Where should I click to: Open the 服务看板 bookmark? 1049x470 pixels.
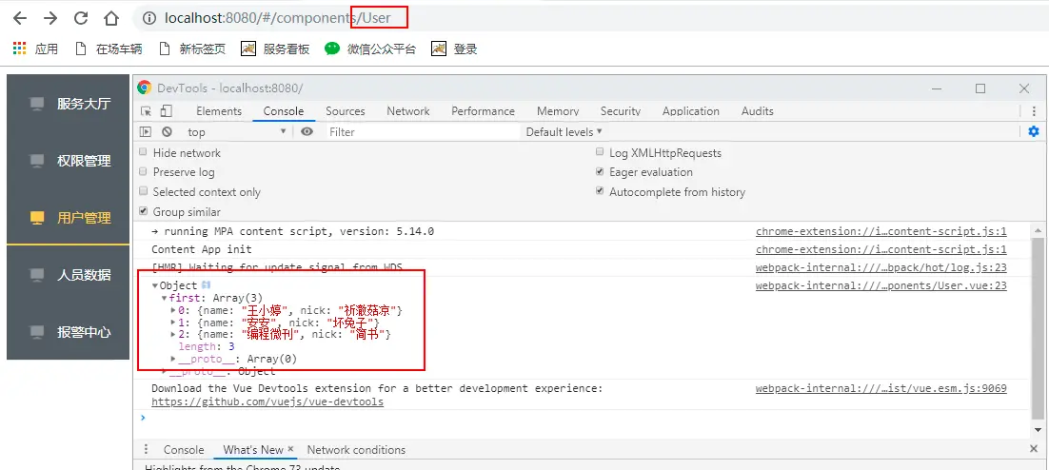pyautogui.click(x=276, y=49)
